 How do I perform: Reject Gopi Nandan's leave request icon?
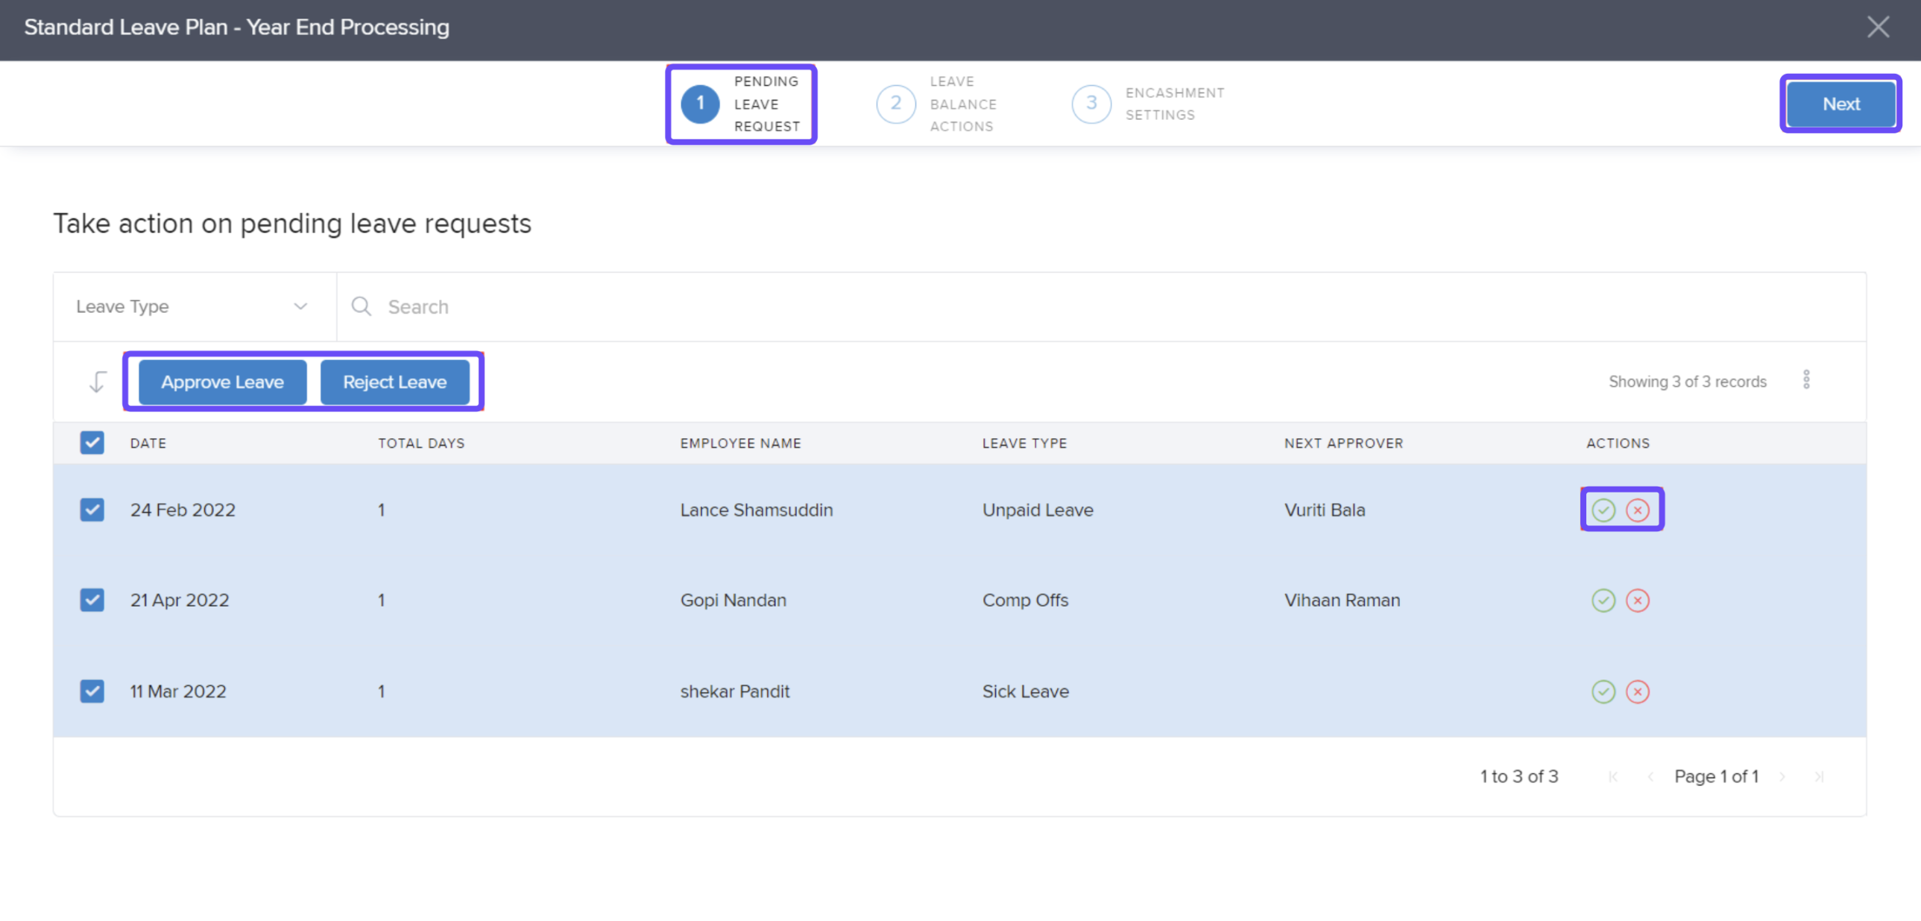[x=1637, y=601]
